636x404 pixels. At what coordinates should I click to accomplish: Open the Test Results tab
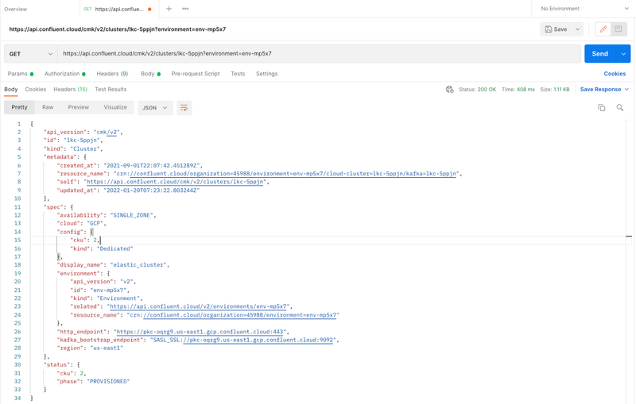pos(111,90)
